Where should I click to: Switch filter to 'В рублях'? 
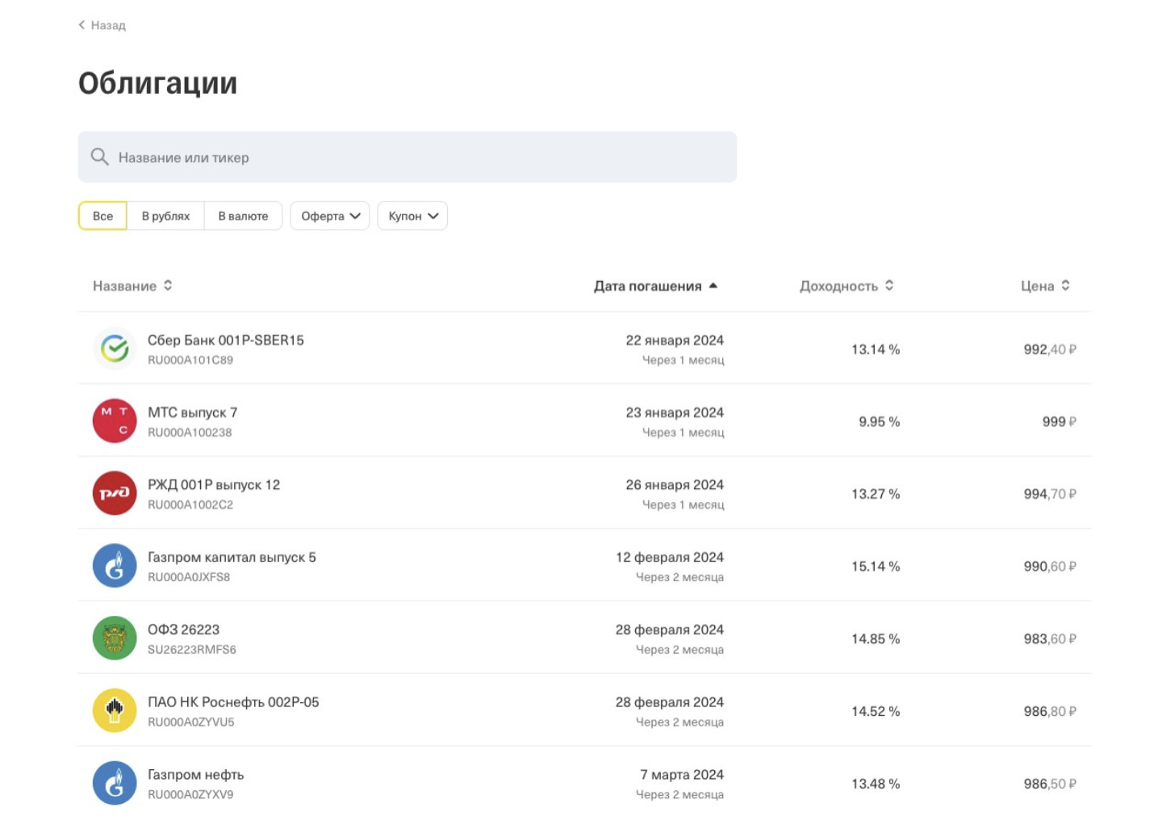[x=165, y=216]
